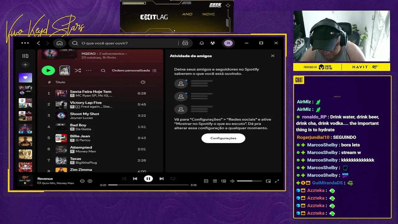Image resolution: width=398 pixels, height=224 pixels.
Task: Enable shuffle for the HQZAO playlist
Action: [x=78, y=71]
